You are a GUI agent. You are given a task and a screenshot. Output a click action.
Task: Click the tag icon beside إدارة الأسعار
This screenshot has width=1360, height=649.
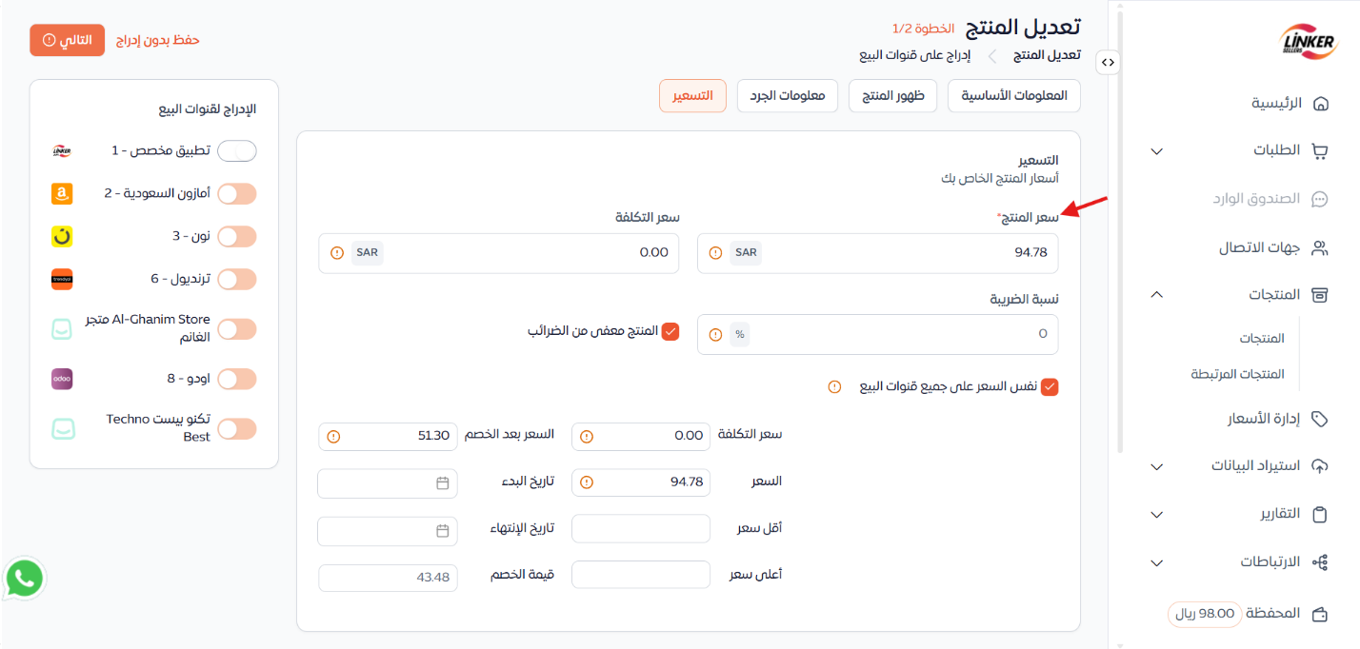click(1320, 419)
